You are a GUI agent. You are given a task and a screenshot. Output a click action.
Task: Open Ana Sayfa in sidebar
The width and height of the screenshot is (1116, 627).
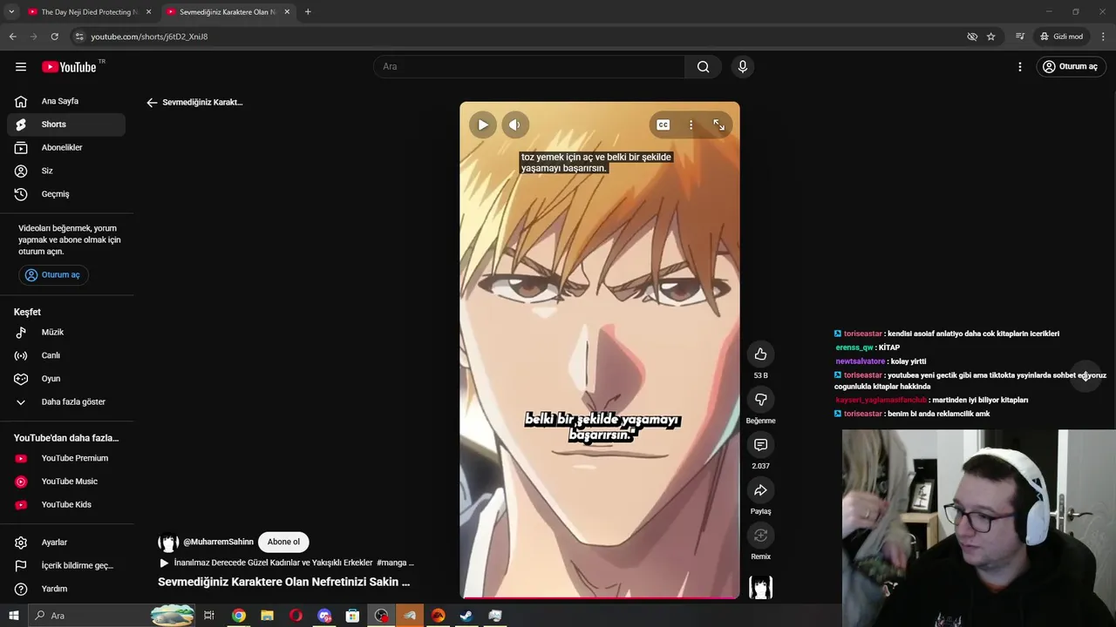[x=66, y=101]
